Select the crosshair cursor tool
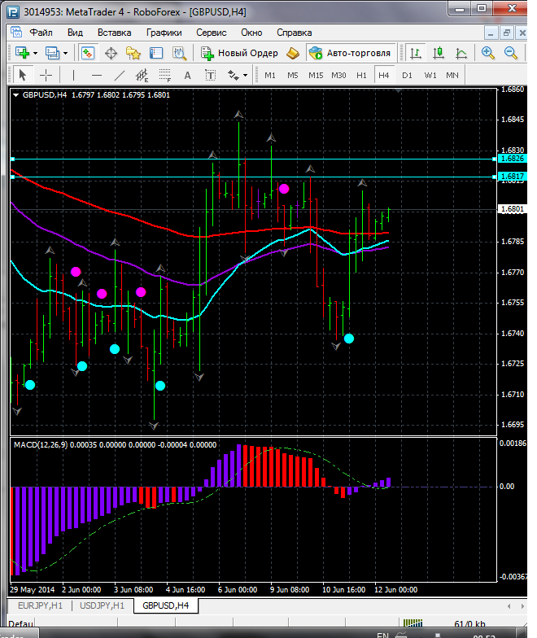 coord(46,75)
